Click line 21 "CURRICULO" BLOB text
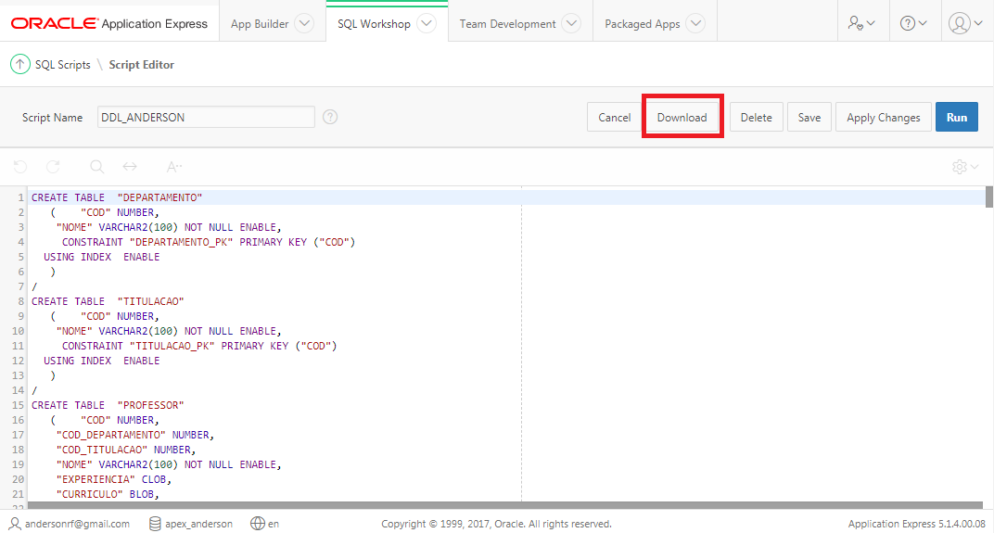 (108, 494)
